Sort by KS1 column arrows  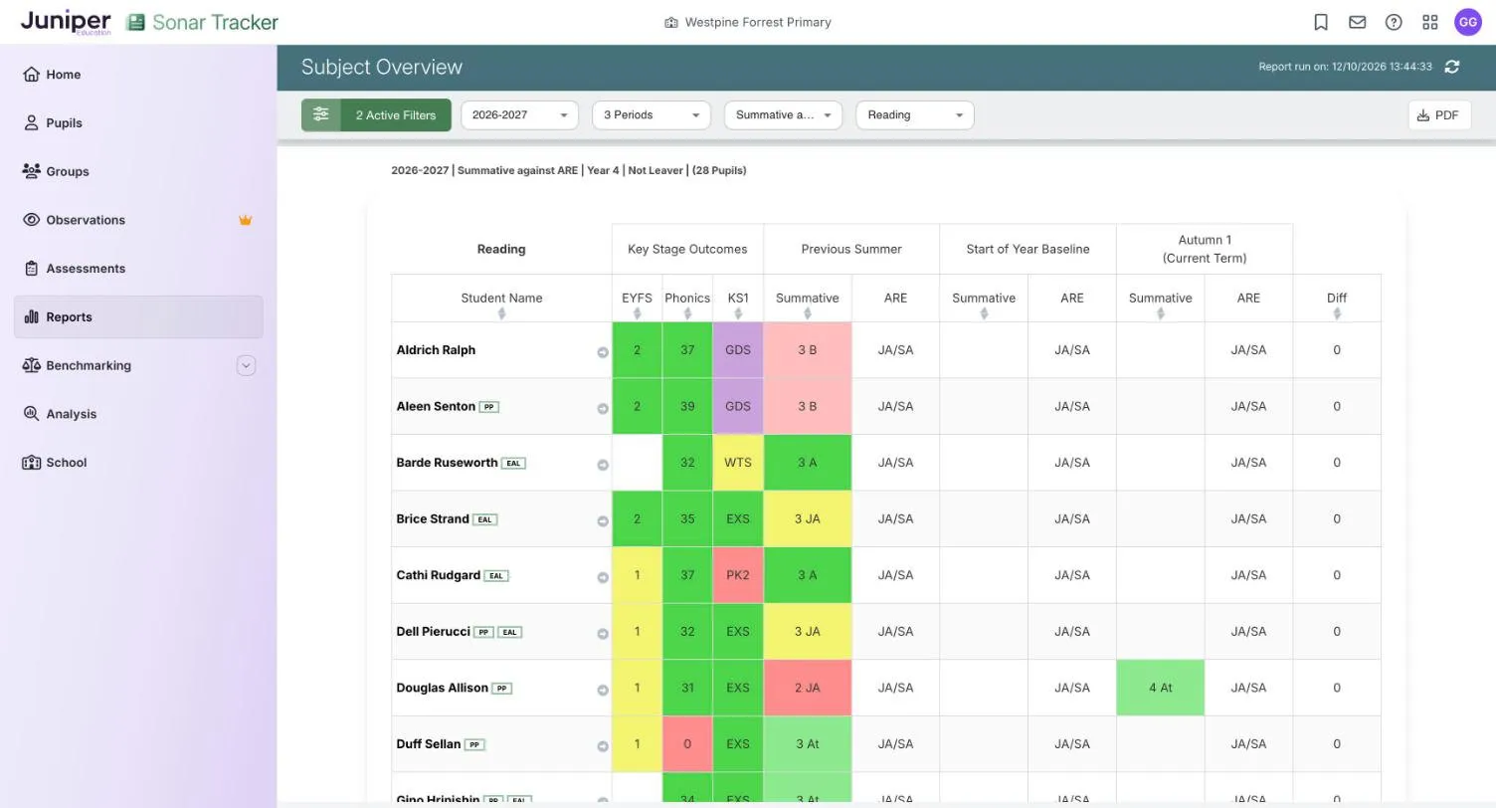coord(738,313)
